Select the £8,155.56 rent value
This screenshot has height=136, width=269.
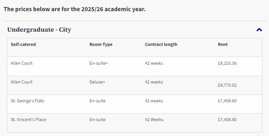coord(227,63)
